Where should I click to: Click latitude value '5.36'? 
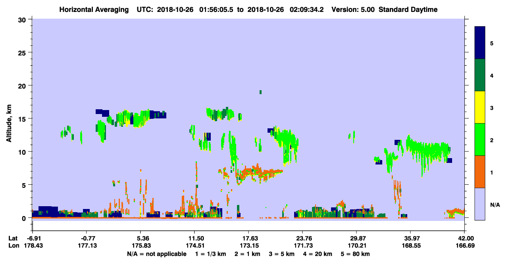[141, 238]
